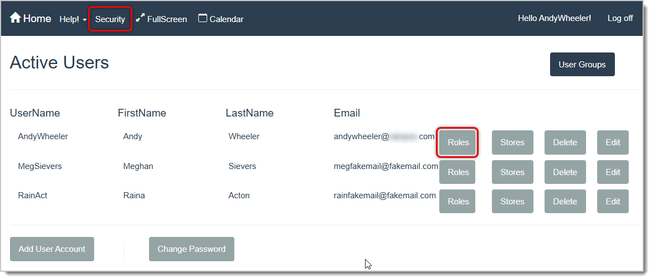Click the Hello AndyWheeler! greeting link

[x=554, y=18]
